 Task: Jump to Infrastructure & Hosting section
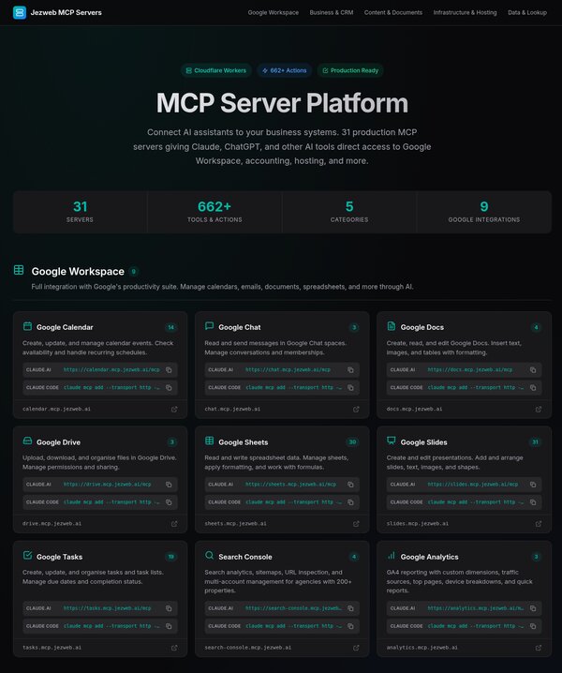466,13
